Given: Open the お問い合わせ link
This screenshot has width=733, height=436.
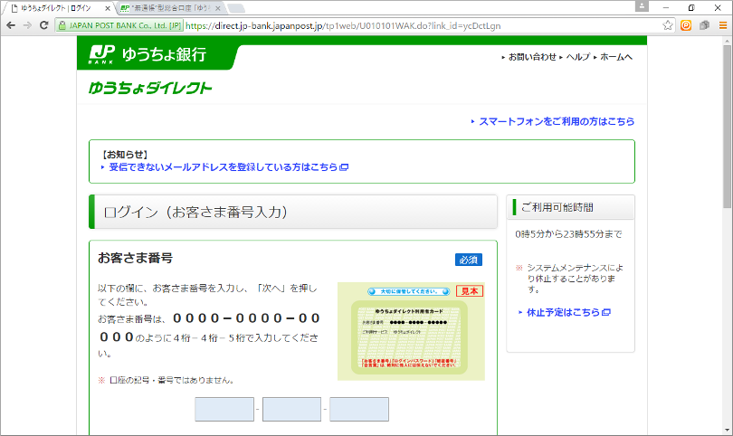Looking at the screenshot, I should tap(532, 57).
